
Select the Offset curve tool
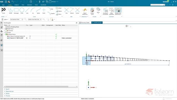pyautogui.click(x=59, y=8)
